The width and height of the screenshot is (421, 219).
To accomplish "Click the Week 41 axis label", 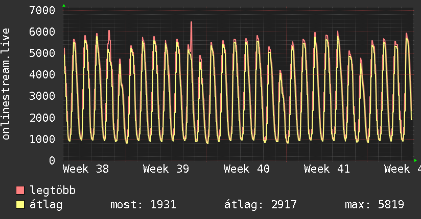I will pos(327,169).
